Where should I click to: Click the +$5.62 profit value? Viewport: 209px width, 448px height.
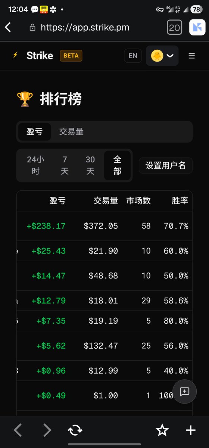tap(51, 346)
